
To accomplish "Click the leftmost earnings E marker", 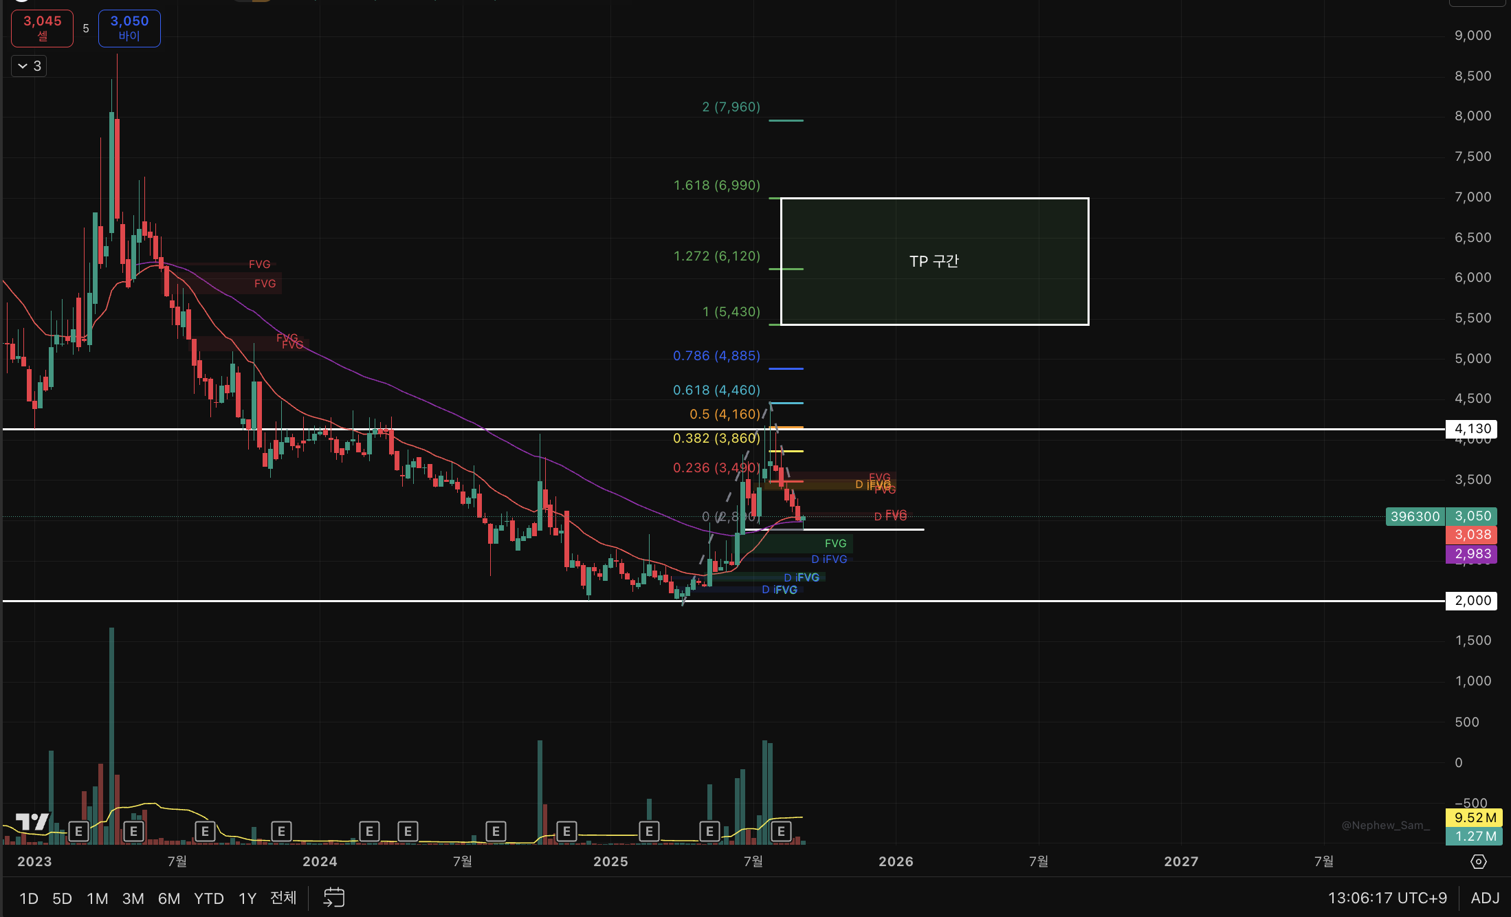I will coord(78,832).
